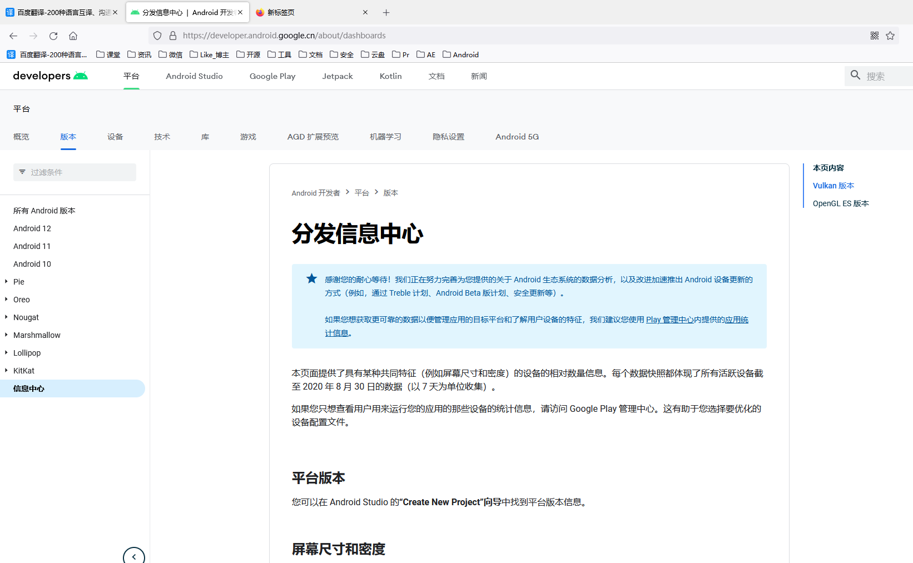Close the 分发信息中心 browser tab
This screenshot has width=913, height=563.
(x=240, y=12)
